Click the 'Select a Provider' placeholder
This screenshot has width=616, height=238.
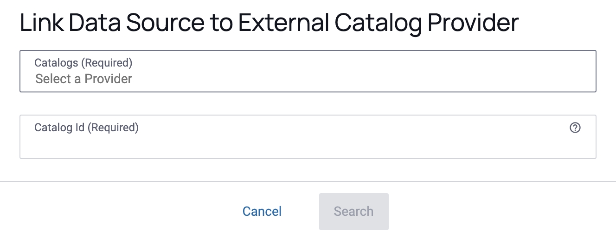[84, 79]
